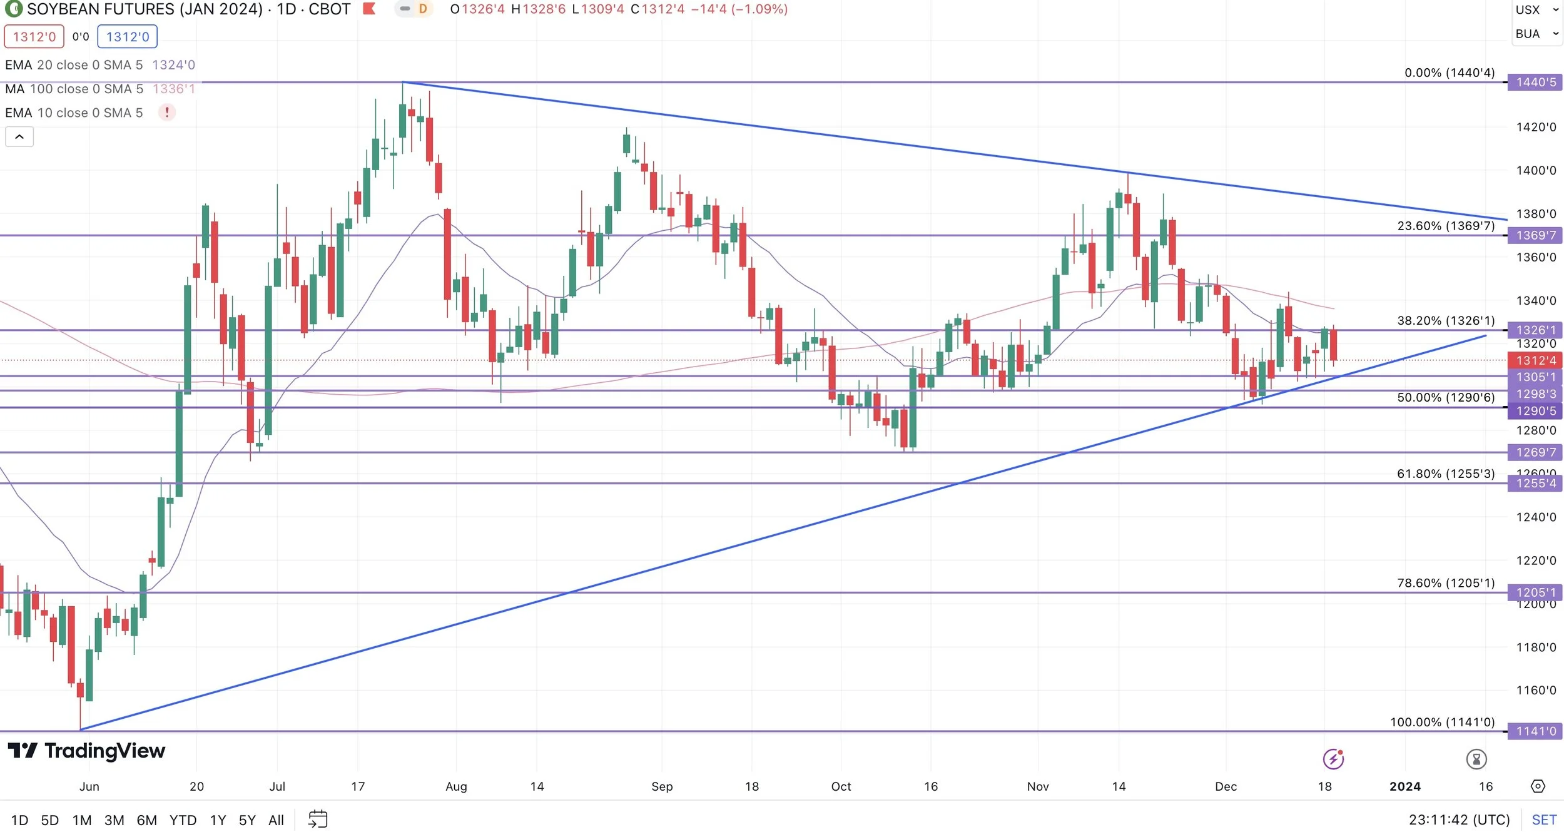Click the red 1312'4 current price label
This screenshot has height=832, width=1564.
(1535, 360)
